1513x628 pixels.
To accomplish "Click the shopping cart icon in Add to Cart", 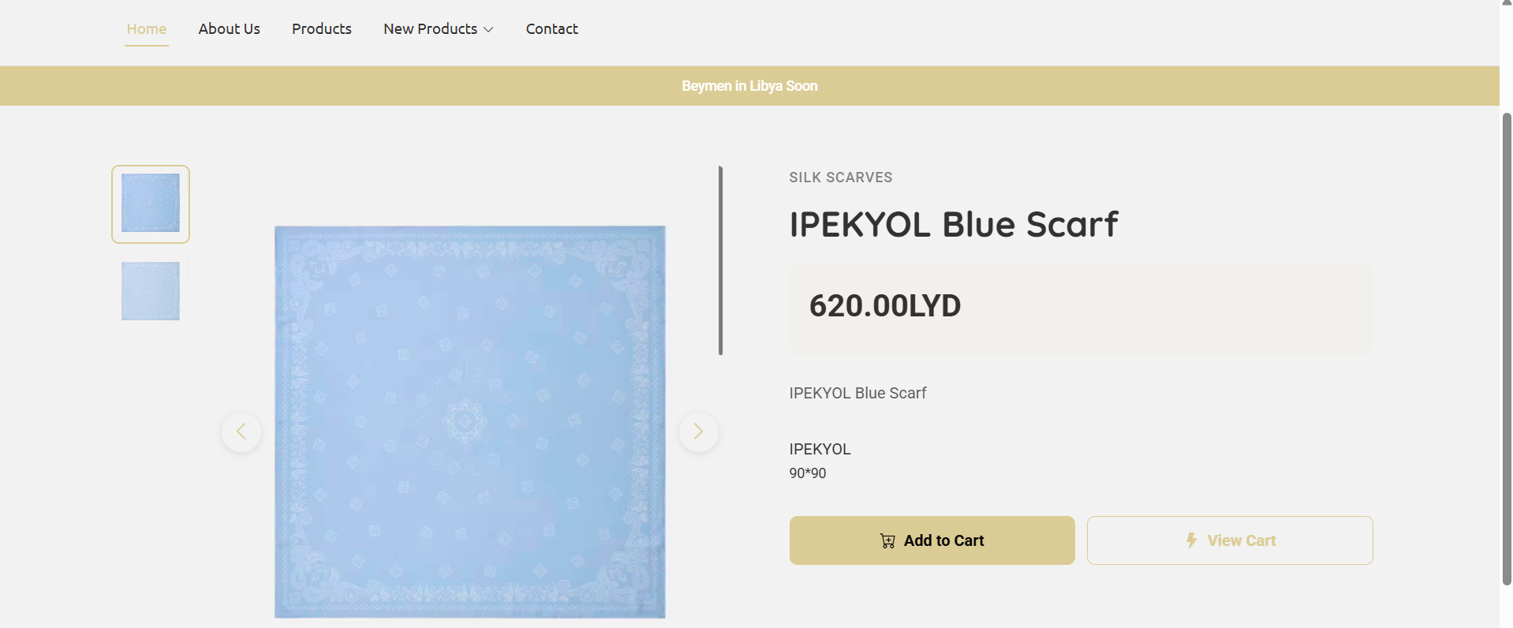I will click(887, 541).
